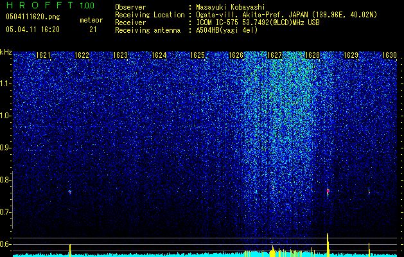The width and height of the screenshot is (404, 257).
Task: Click the 0.7 kHz frequency label
Action: (x=5, y=212)
